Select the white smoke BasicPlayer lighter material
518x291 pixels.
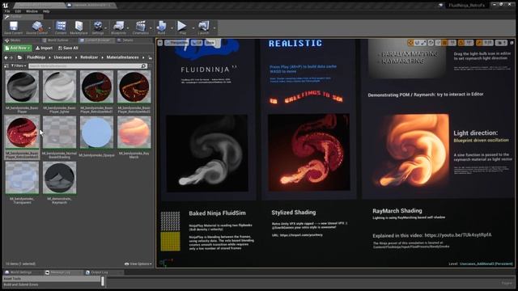[x=59, y=86]
